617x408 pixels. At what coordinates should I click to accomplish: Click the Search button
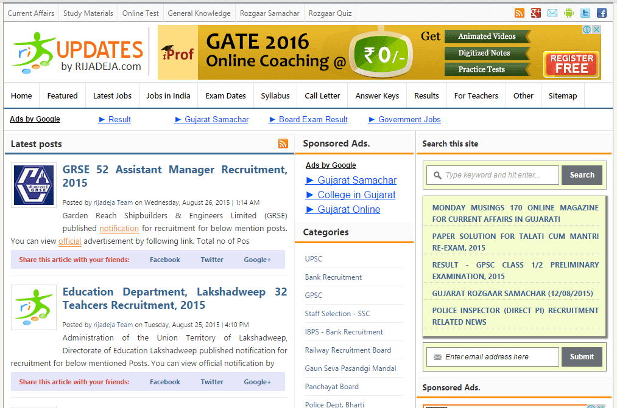point(582,175)
